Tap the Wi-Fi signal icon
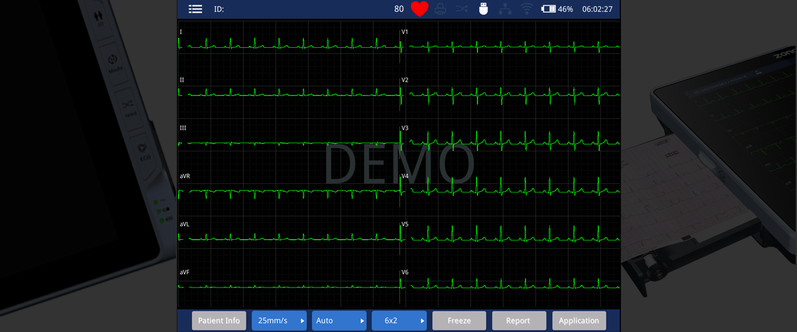This screenshot has width=797, height=332. click(527, 9)
